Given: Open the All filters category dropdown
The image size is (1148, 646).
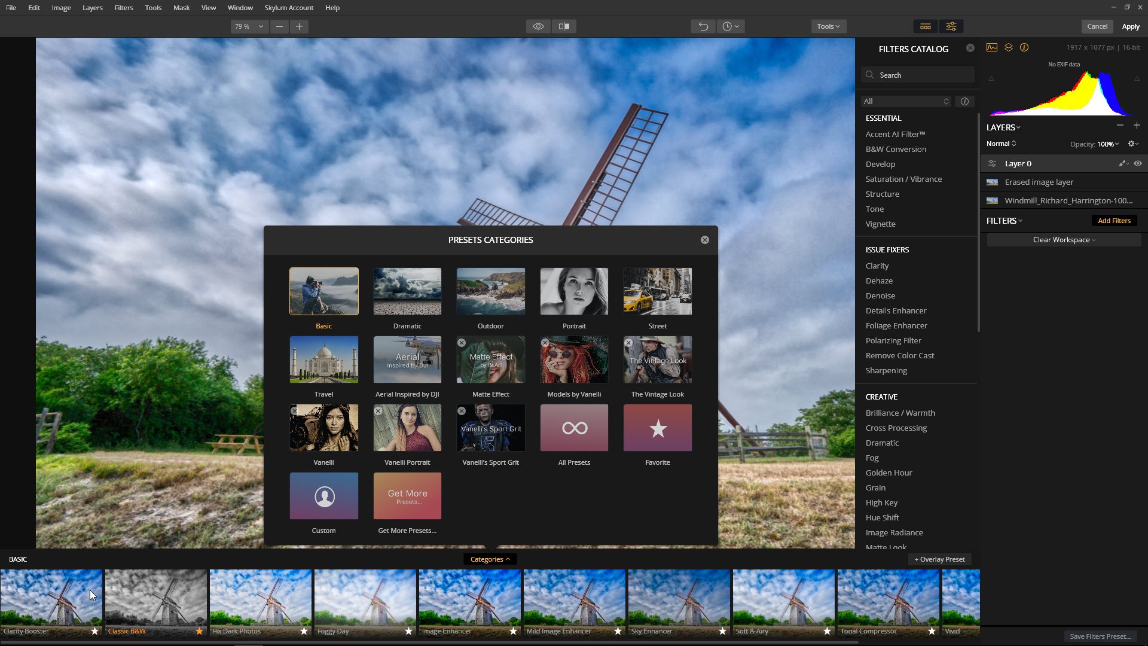Looking at the screenshot, I should [x=906, y=101].
